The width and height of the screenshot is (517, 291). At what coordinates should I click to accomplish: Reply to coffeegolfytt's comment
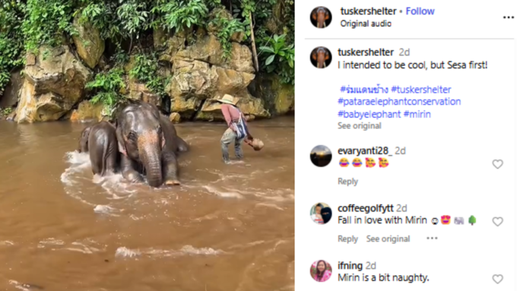click(347, 239)
